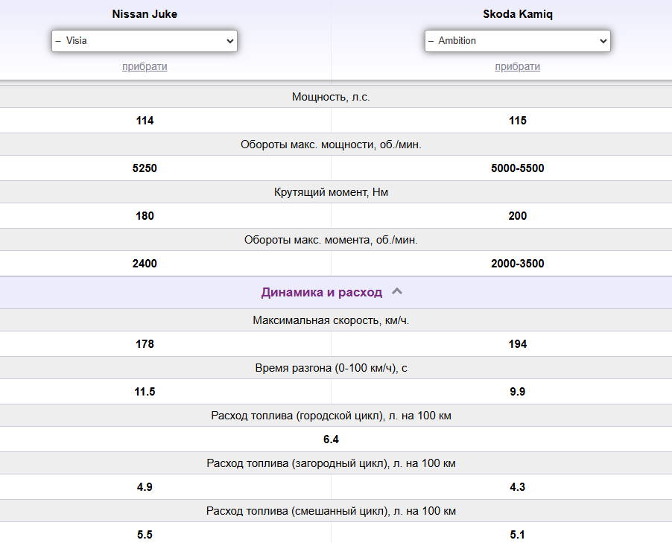Click the 'Динамика и расход' section heading
This screenshot has width=672, height=543.
point(321,292)
